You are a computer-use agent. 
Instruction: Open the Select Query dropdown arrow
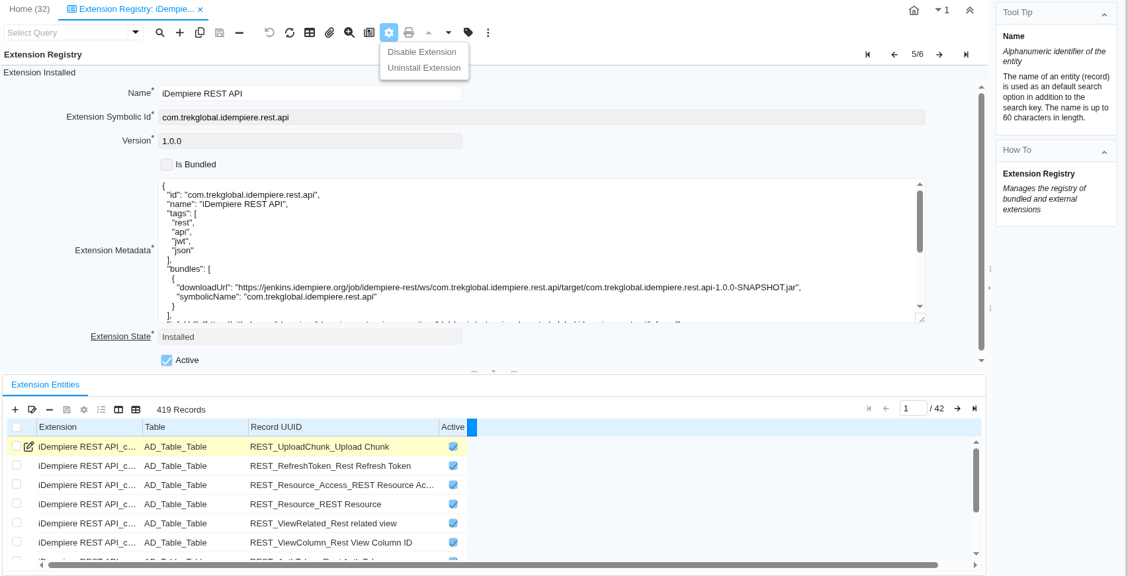(136, 32)
